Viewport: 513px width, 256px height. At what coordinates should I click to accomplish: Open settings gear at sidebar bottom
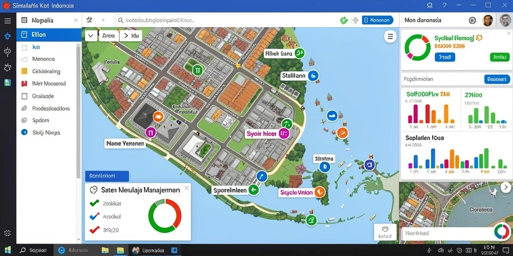[x=7, y=233]
